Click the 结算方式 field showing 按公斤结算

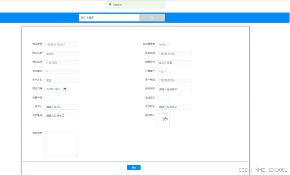coord(174,62)
